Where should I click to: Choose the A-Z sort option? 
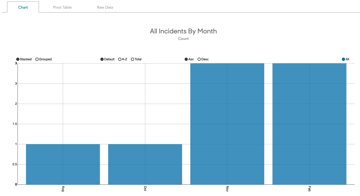(x=123, y=59)
